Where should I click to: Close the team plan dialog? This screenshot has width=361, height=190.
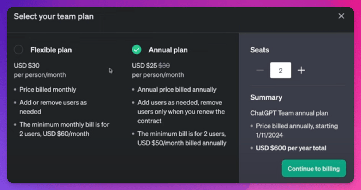point(341,16)
